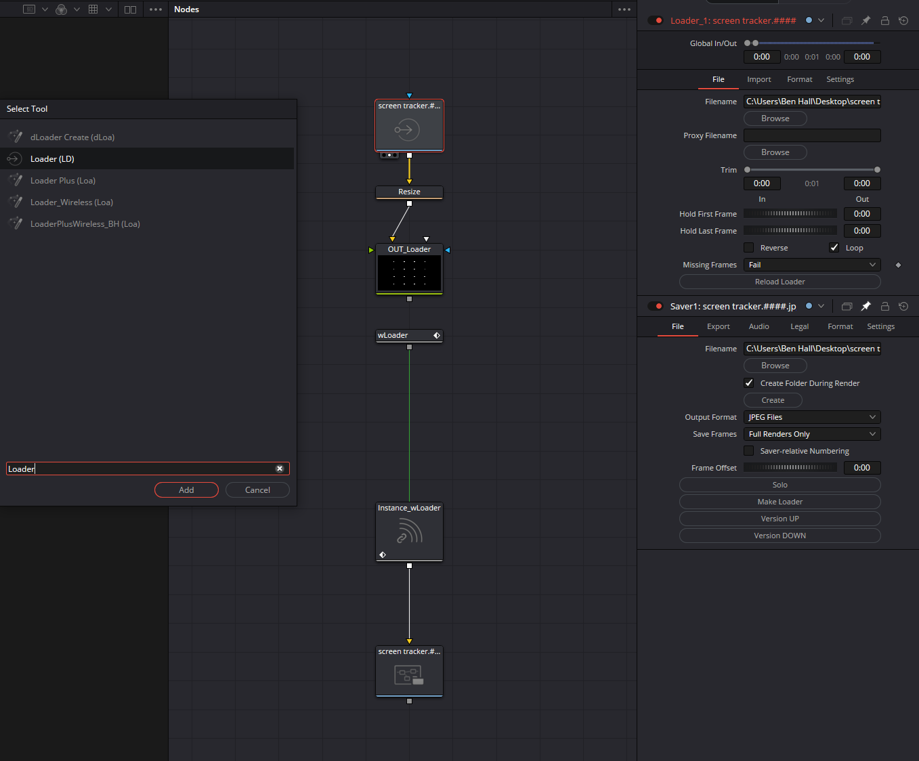The image size is (919, 761).
Task: Reset Loader_1 settings with the reset icon
Action: point(903,21)
